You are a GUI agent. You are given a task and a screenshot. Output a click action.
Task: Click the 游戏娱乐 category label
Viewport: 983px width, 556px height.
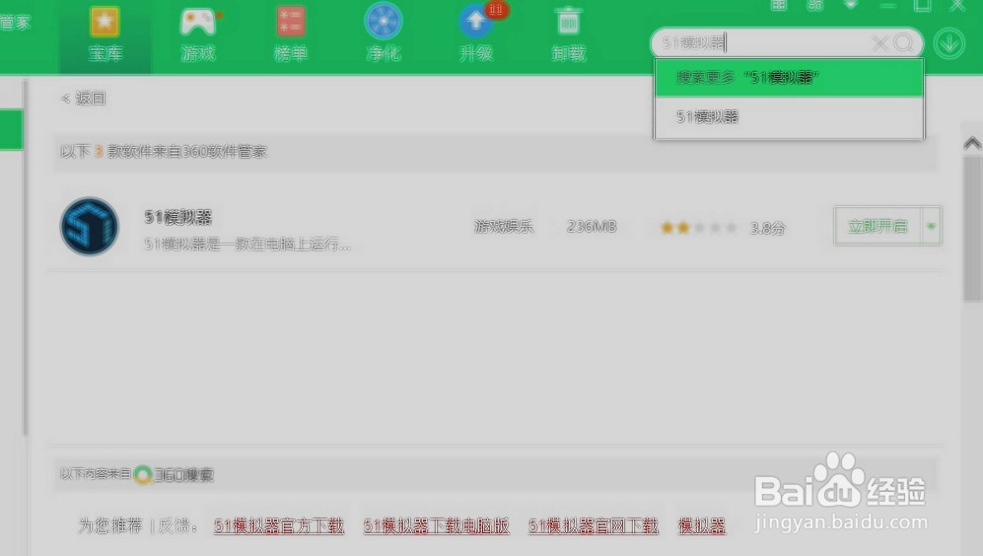[x=504, y=227]
